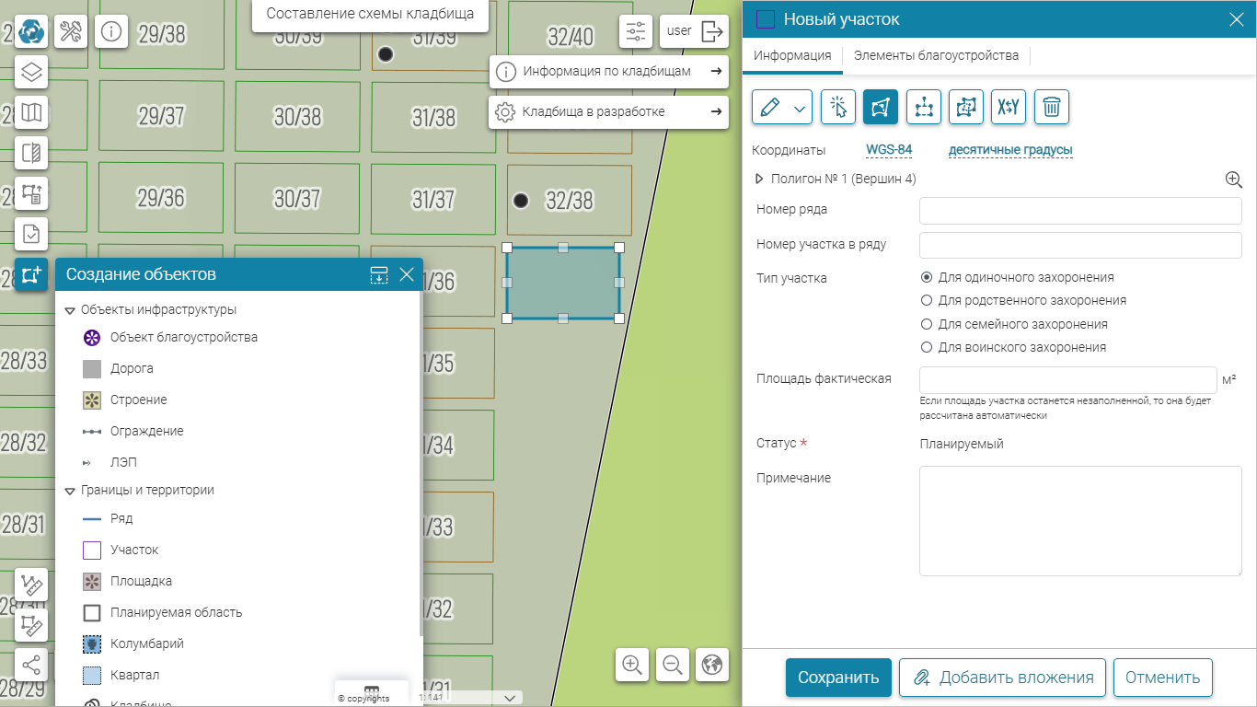This screenshot has height=707, width=1257.
Task: Click the X/Y coordinate swap icon
Action: pyautogui.click(x=1008, y=107)
